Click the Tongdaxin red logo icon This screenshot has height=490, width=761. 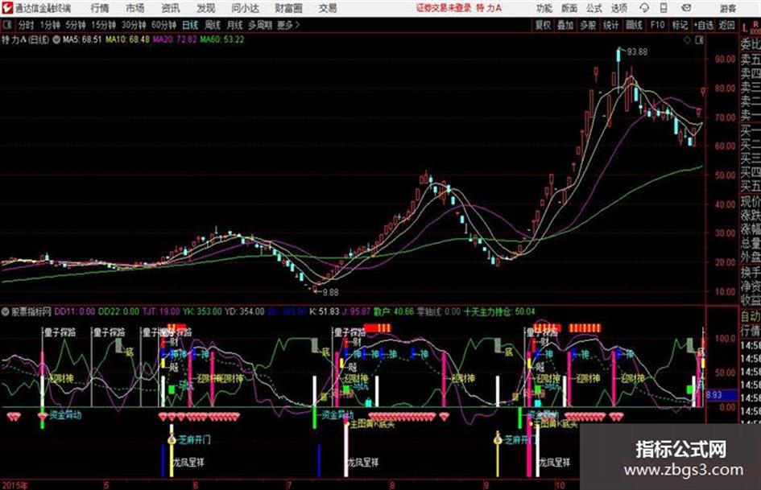click(7, 8)
